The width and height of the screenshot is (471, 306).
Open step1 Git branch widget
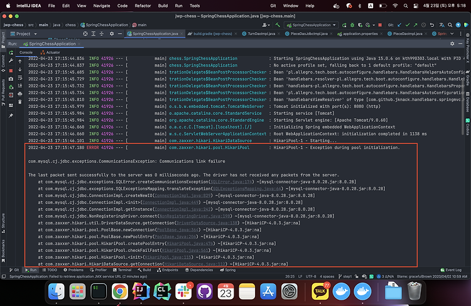click(345, 276)
